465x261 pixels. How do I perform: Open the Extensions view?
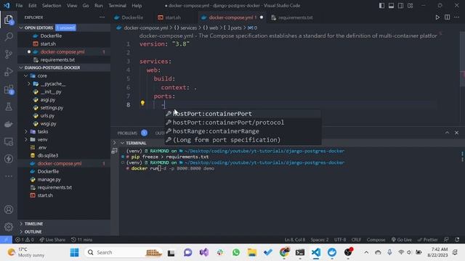tap(9, 89)
